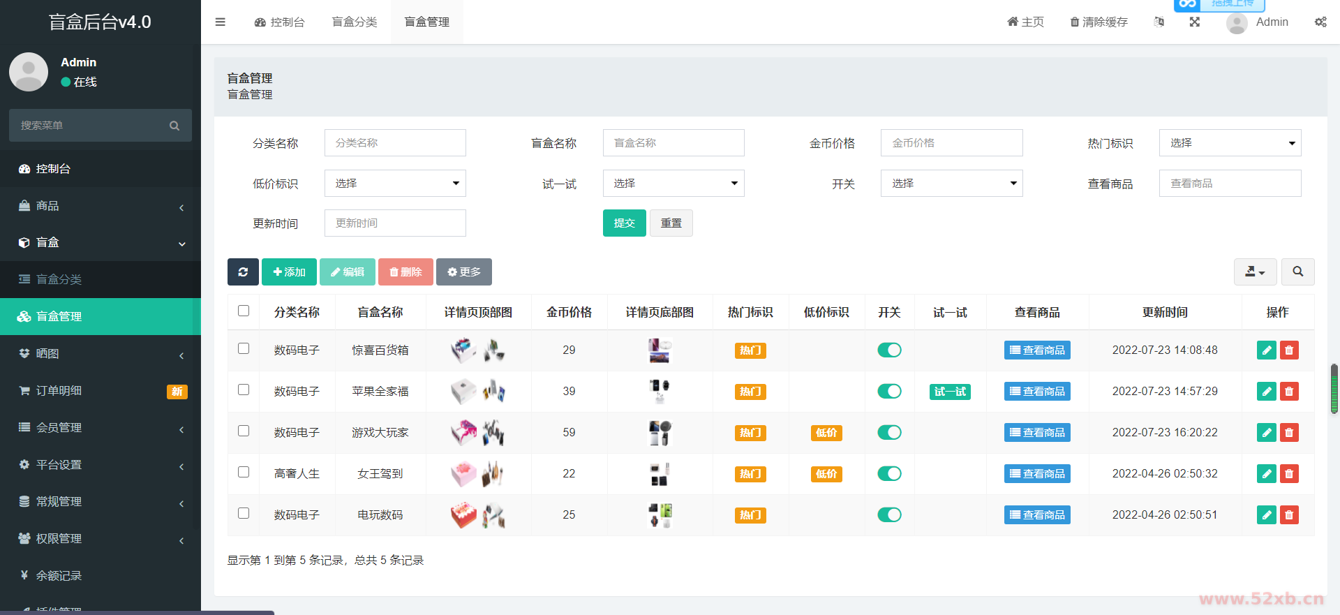The width and height of the screenshot is (1340, 615).
Task: Open the 热门标识 select dropdown
Action: click(1230, 143)
